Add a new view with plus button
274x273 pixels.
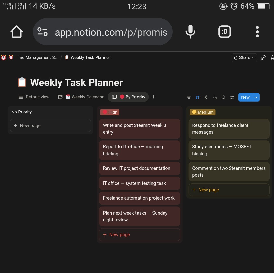coord(153,97)
